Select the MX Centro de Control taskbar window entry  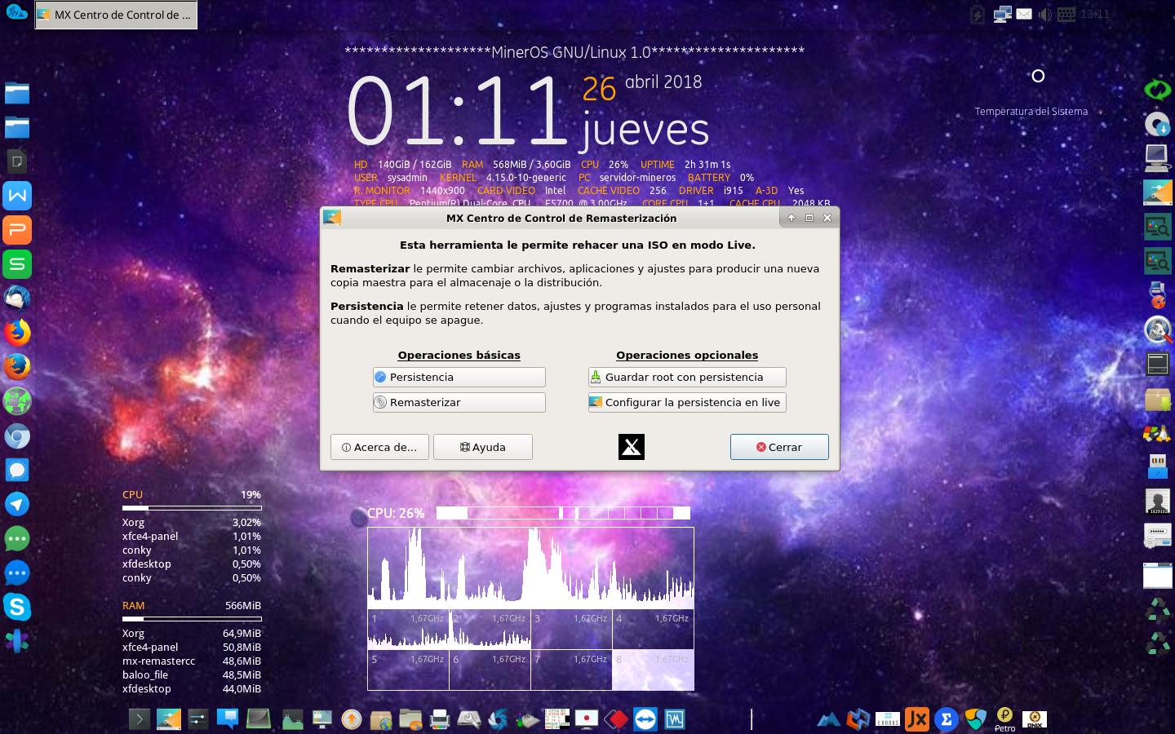[115, 14]
